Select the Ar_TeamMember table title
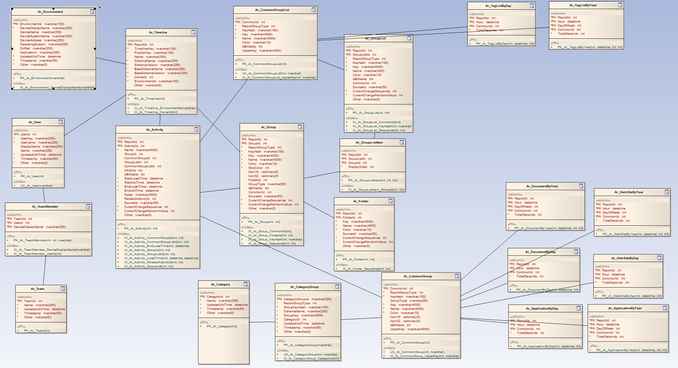 click(x=45, y=206)
